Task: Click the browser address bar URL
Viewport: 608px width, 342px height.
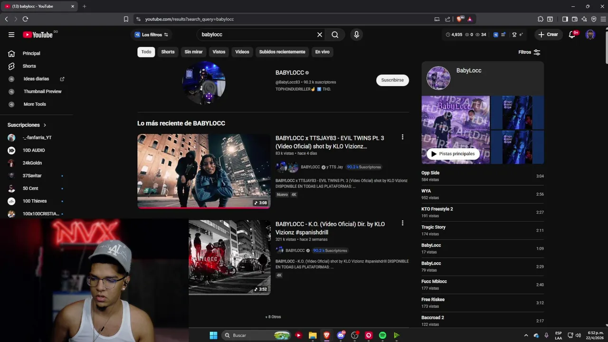Action: coord(190,19)
